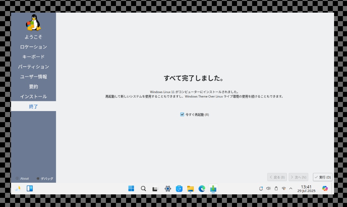This screenshot has width=347, height=207.
Task: Toggle the 今すぐ再起動 (R) checkbox
Action: 182,115
